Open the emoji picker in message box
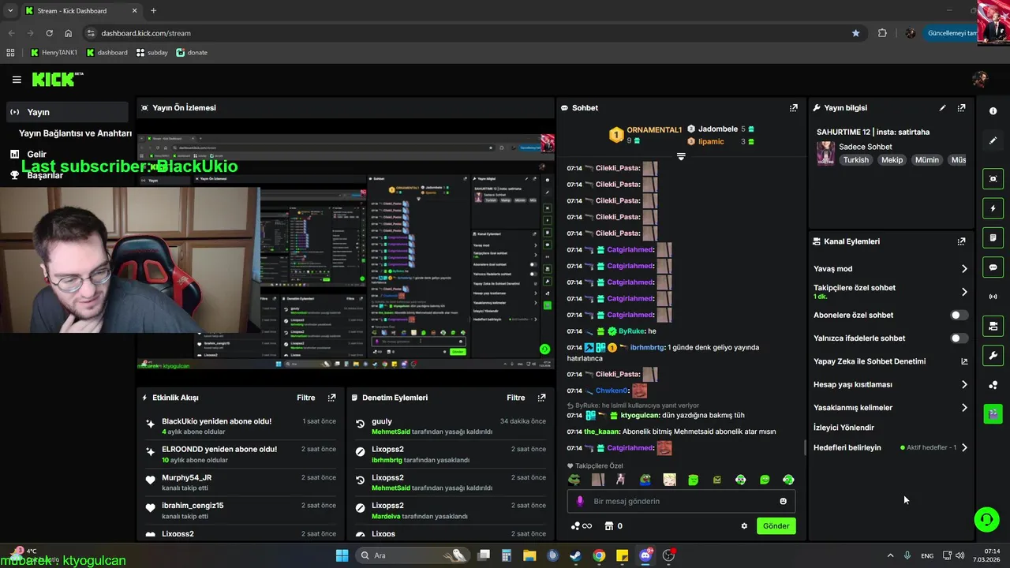This screenshot has width=1010, height=568. (x=783, y=501)
